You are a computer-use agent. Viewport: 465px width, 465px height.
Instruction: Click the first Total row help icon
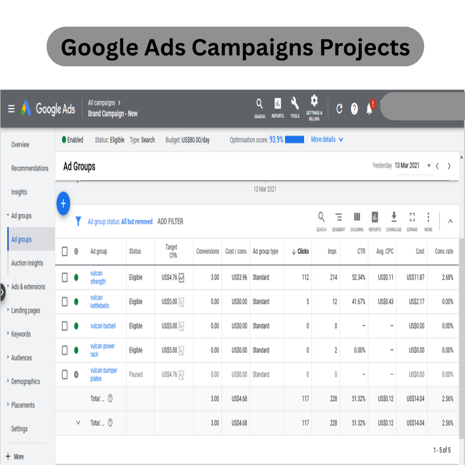tap(110, 398)
